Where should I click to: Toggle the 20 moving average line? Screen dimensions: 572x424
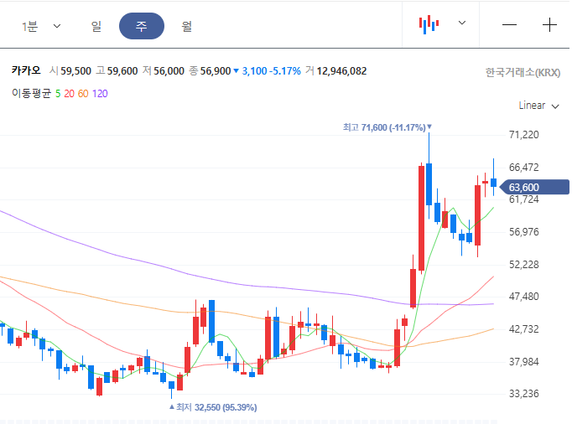[69, 94]
